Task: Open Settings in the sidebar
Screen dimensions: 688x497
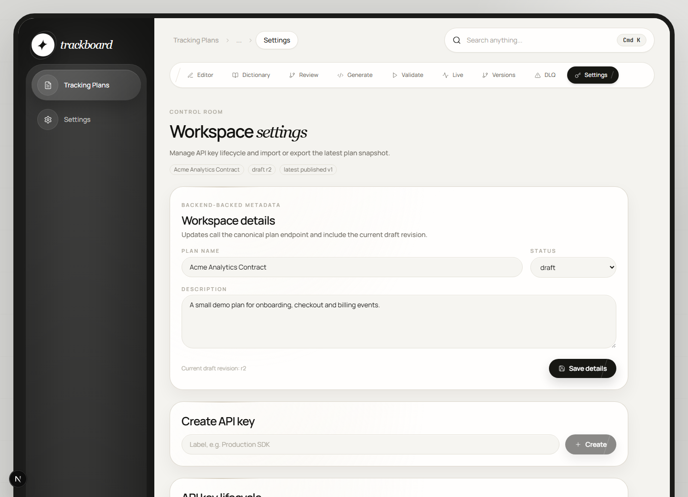Action: (86, 119)
